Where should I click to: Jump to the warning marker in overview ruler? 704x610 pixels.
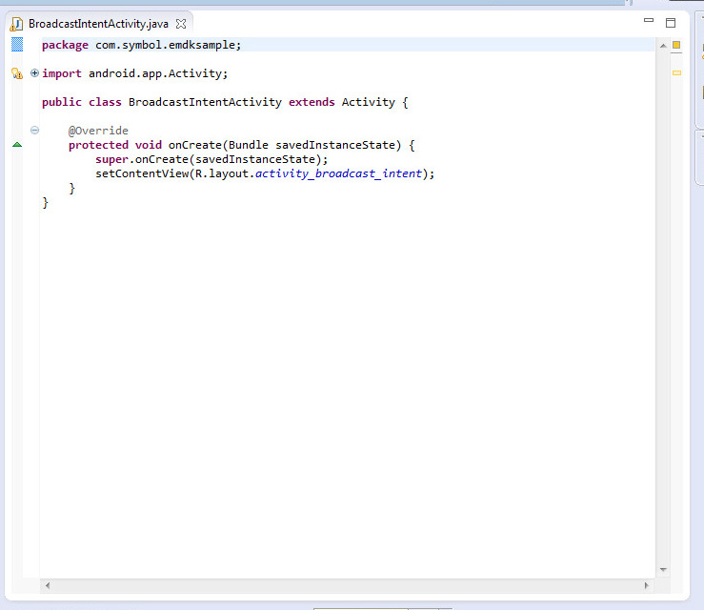tap(676, 72)
